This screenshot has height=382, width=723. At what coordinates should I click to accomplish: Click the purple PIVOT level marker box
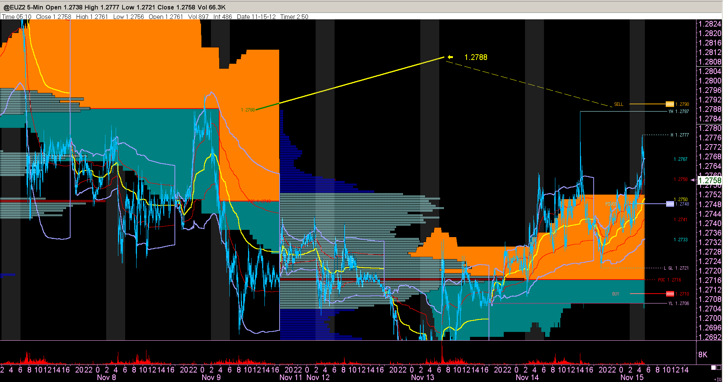[670, 204]
